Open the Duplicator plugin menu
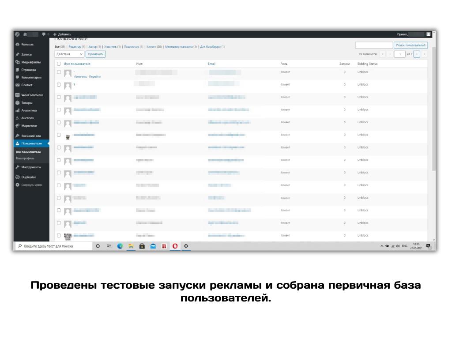 [28, 177]
